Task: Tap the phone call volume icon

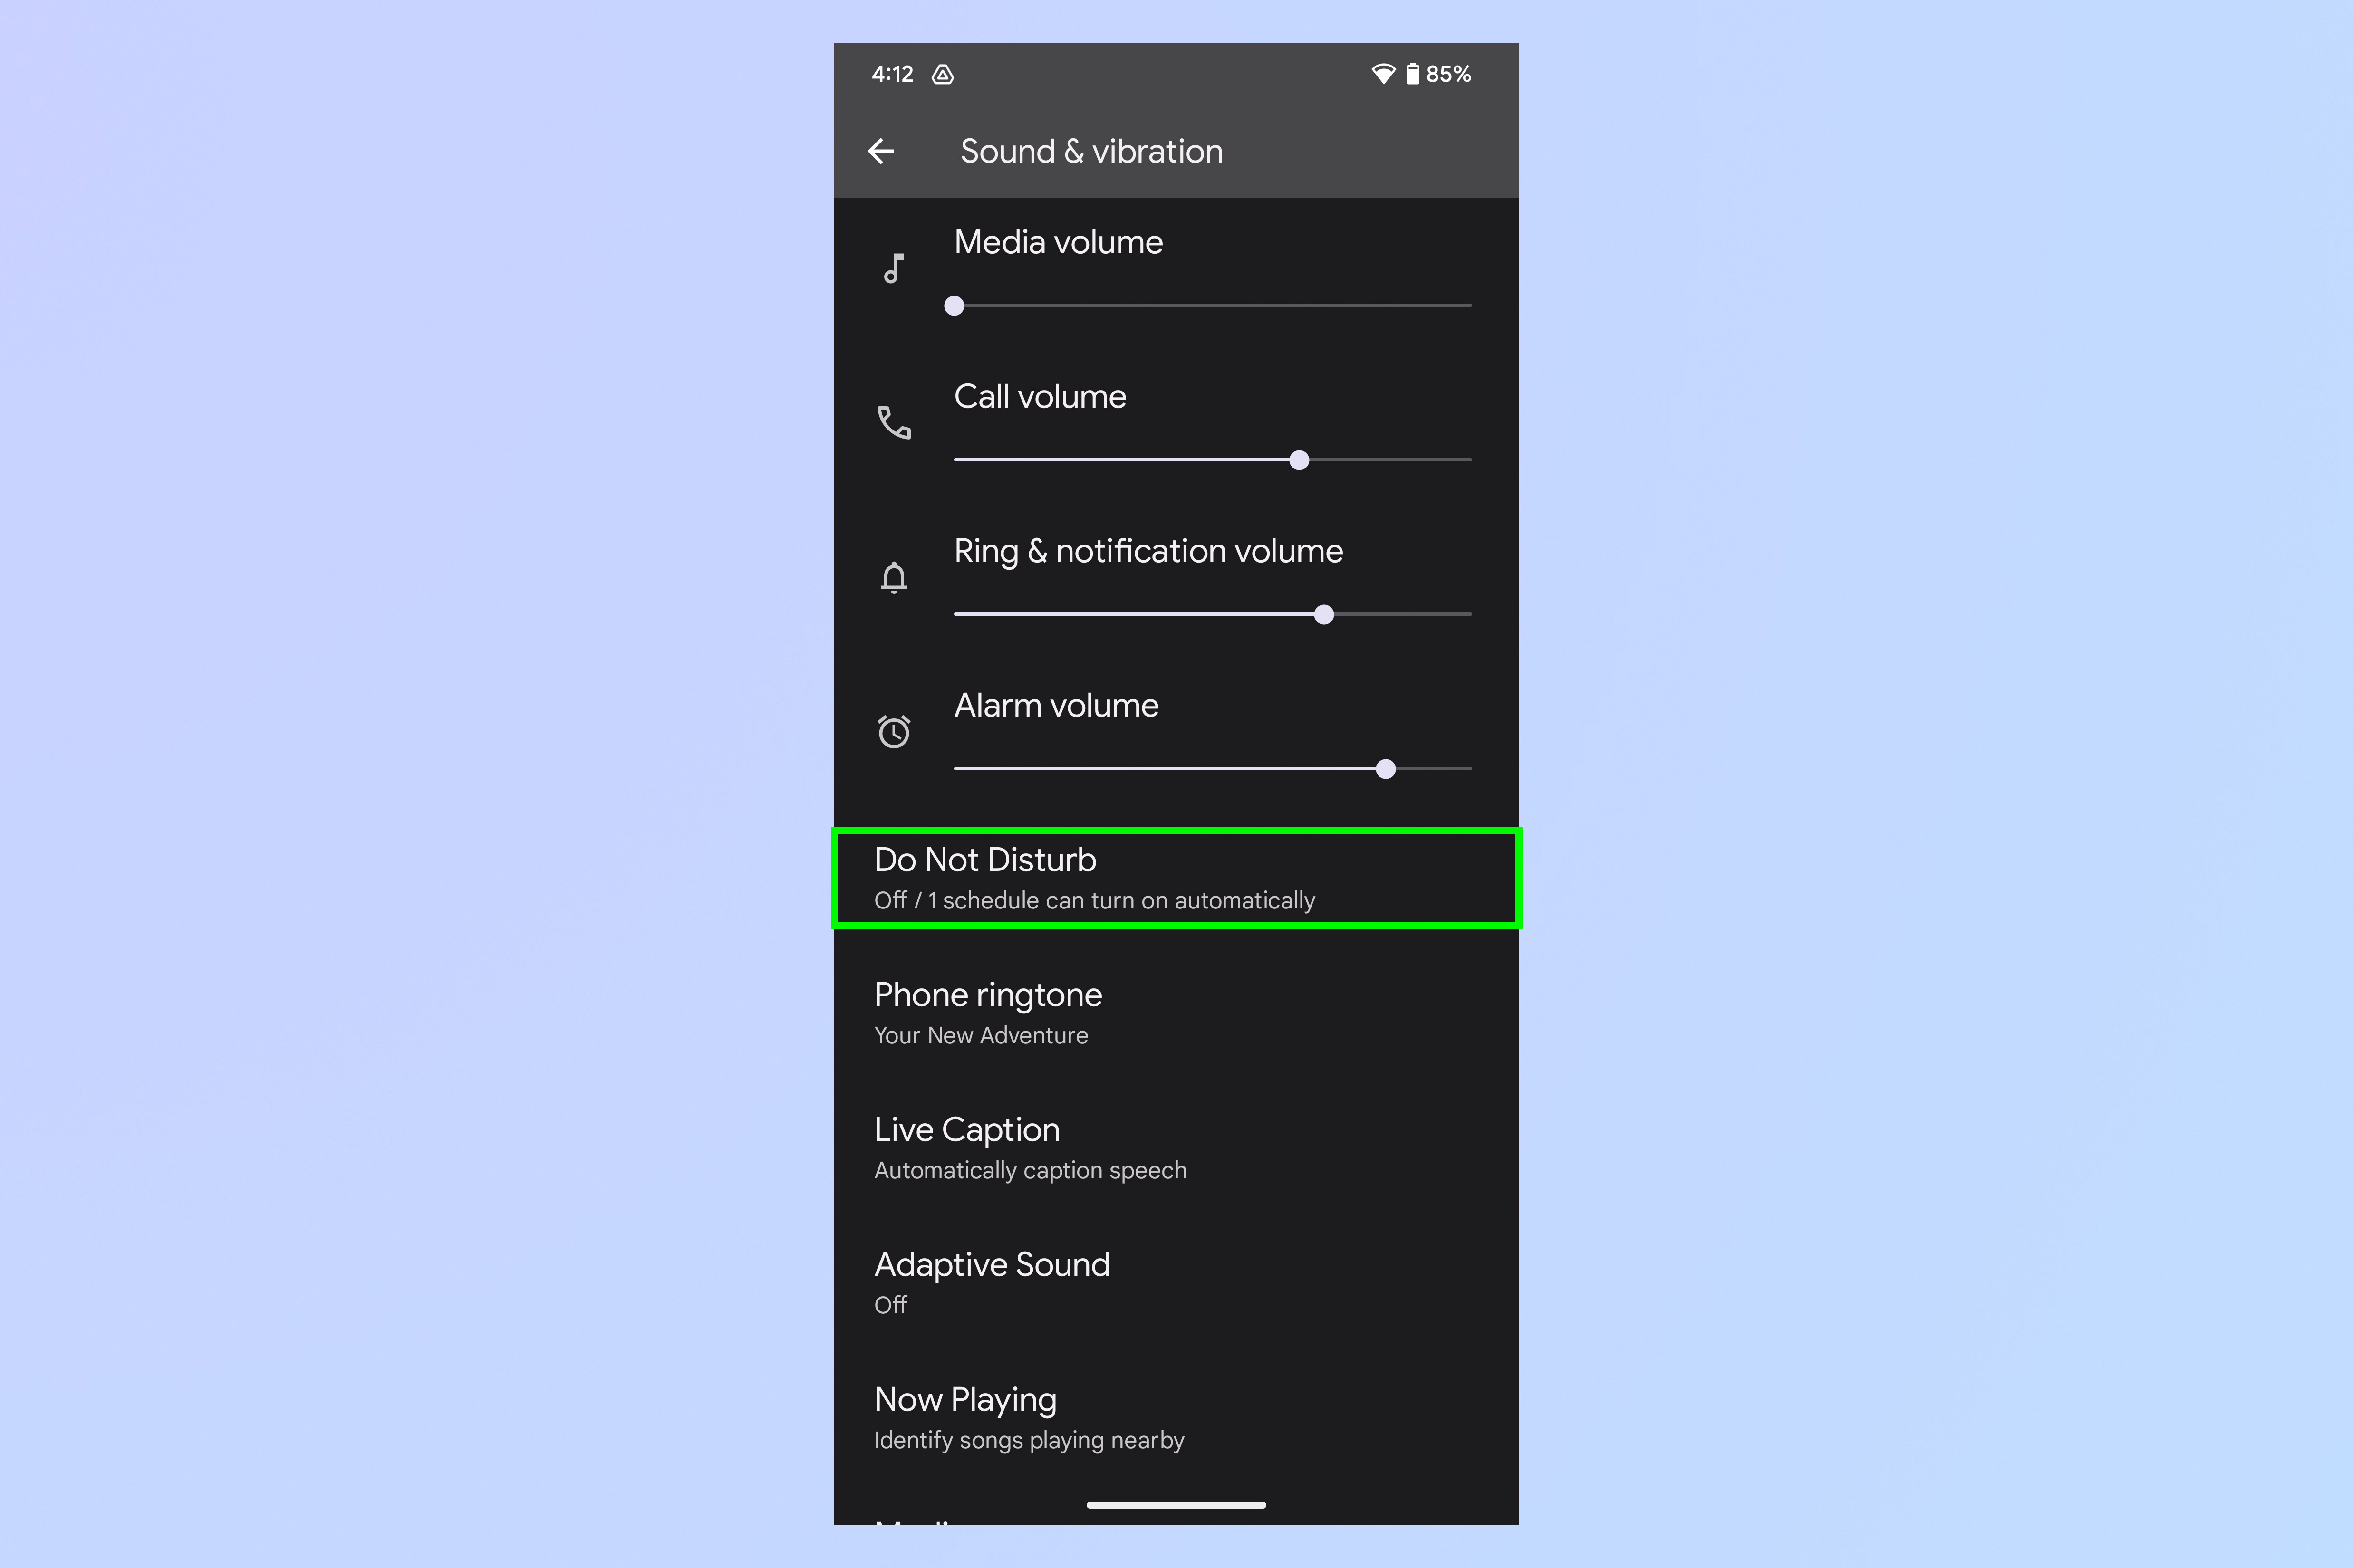Action: coord(893,425)
